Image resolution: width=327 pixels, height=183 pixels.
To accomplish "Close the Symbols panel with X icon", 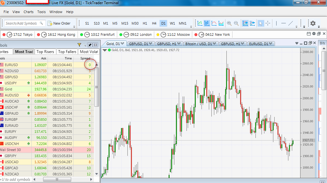I will pos(95,45).
